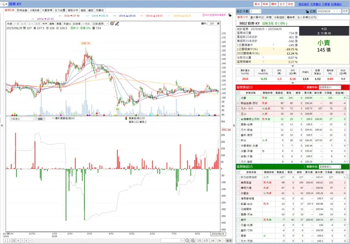The height and width of the screenshot is (244, 350).
Task: Click the 5MA legend line
Action: tap(69, 16)
